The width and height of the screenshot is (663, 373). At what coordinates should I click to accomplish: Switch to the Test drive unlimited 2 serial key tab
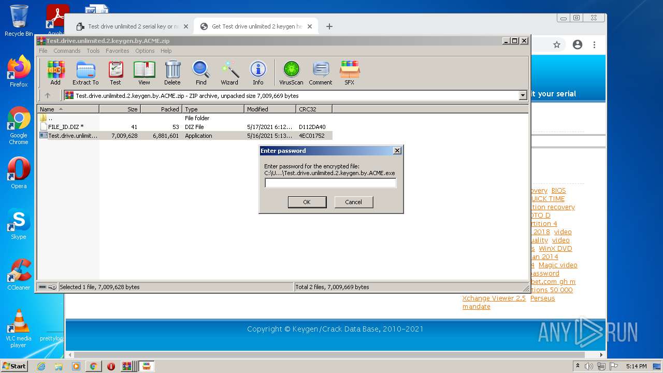132,26
